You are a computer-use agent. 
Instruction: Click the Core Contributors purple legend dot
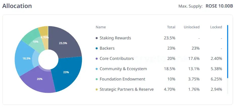coord(97,59)
